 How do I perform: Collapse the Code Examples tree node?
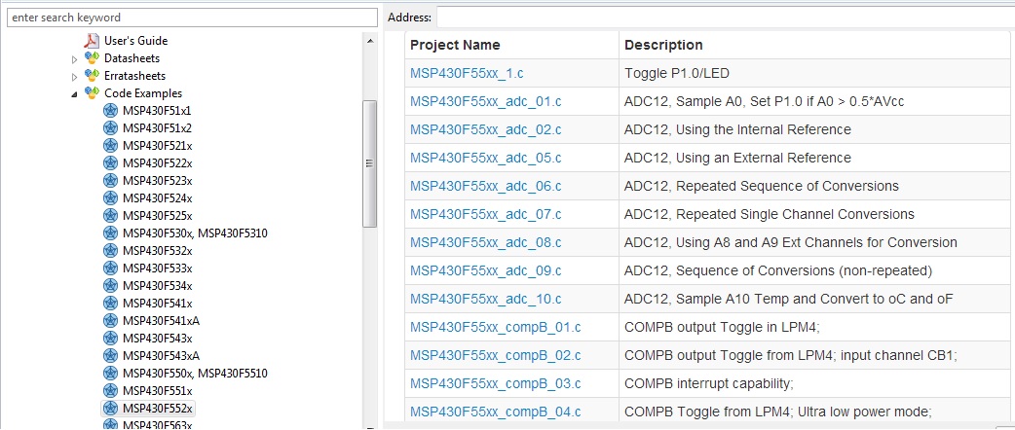point(75,94)
